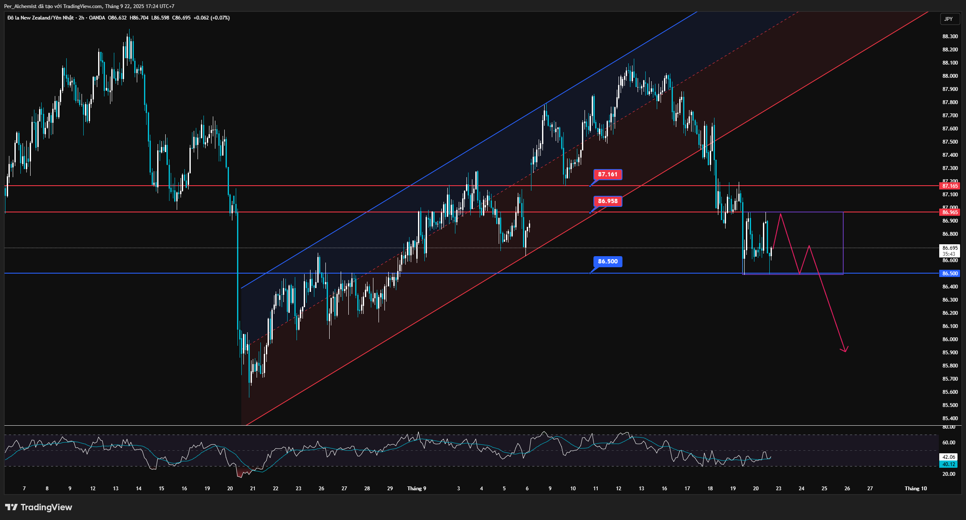Click the OANDA exchange label
Screen dimensions: 966x520
(x=97, y=18)
